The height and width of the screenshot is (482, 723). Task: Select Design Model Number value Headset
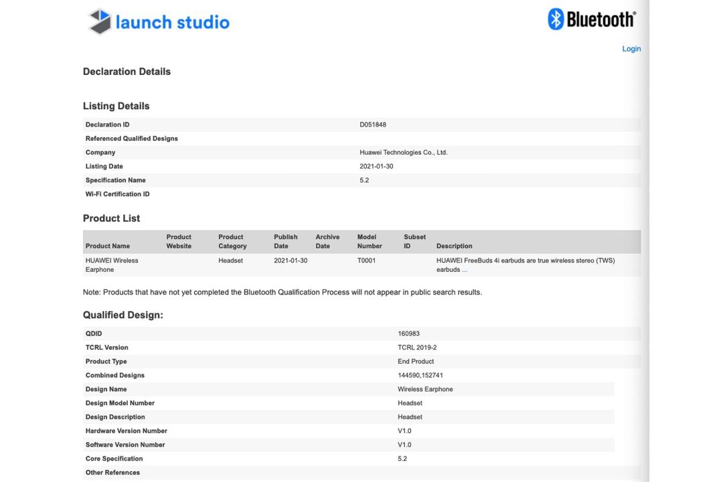coord(410,402)
